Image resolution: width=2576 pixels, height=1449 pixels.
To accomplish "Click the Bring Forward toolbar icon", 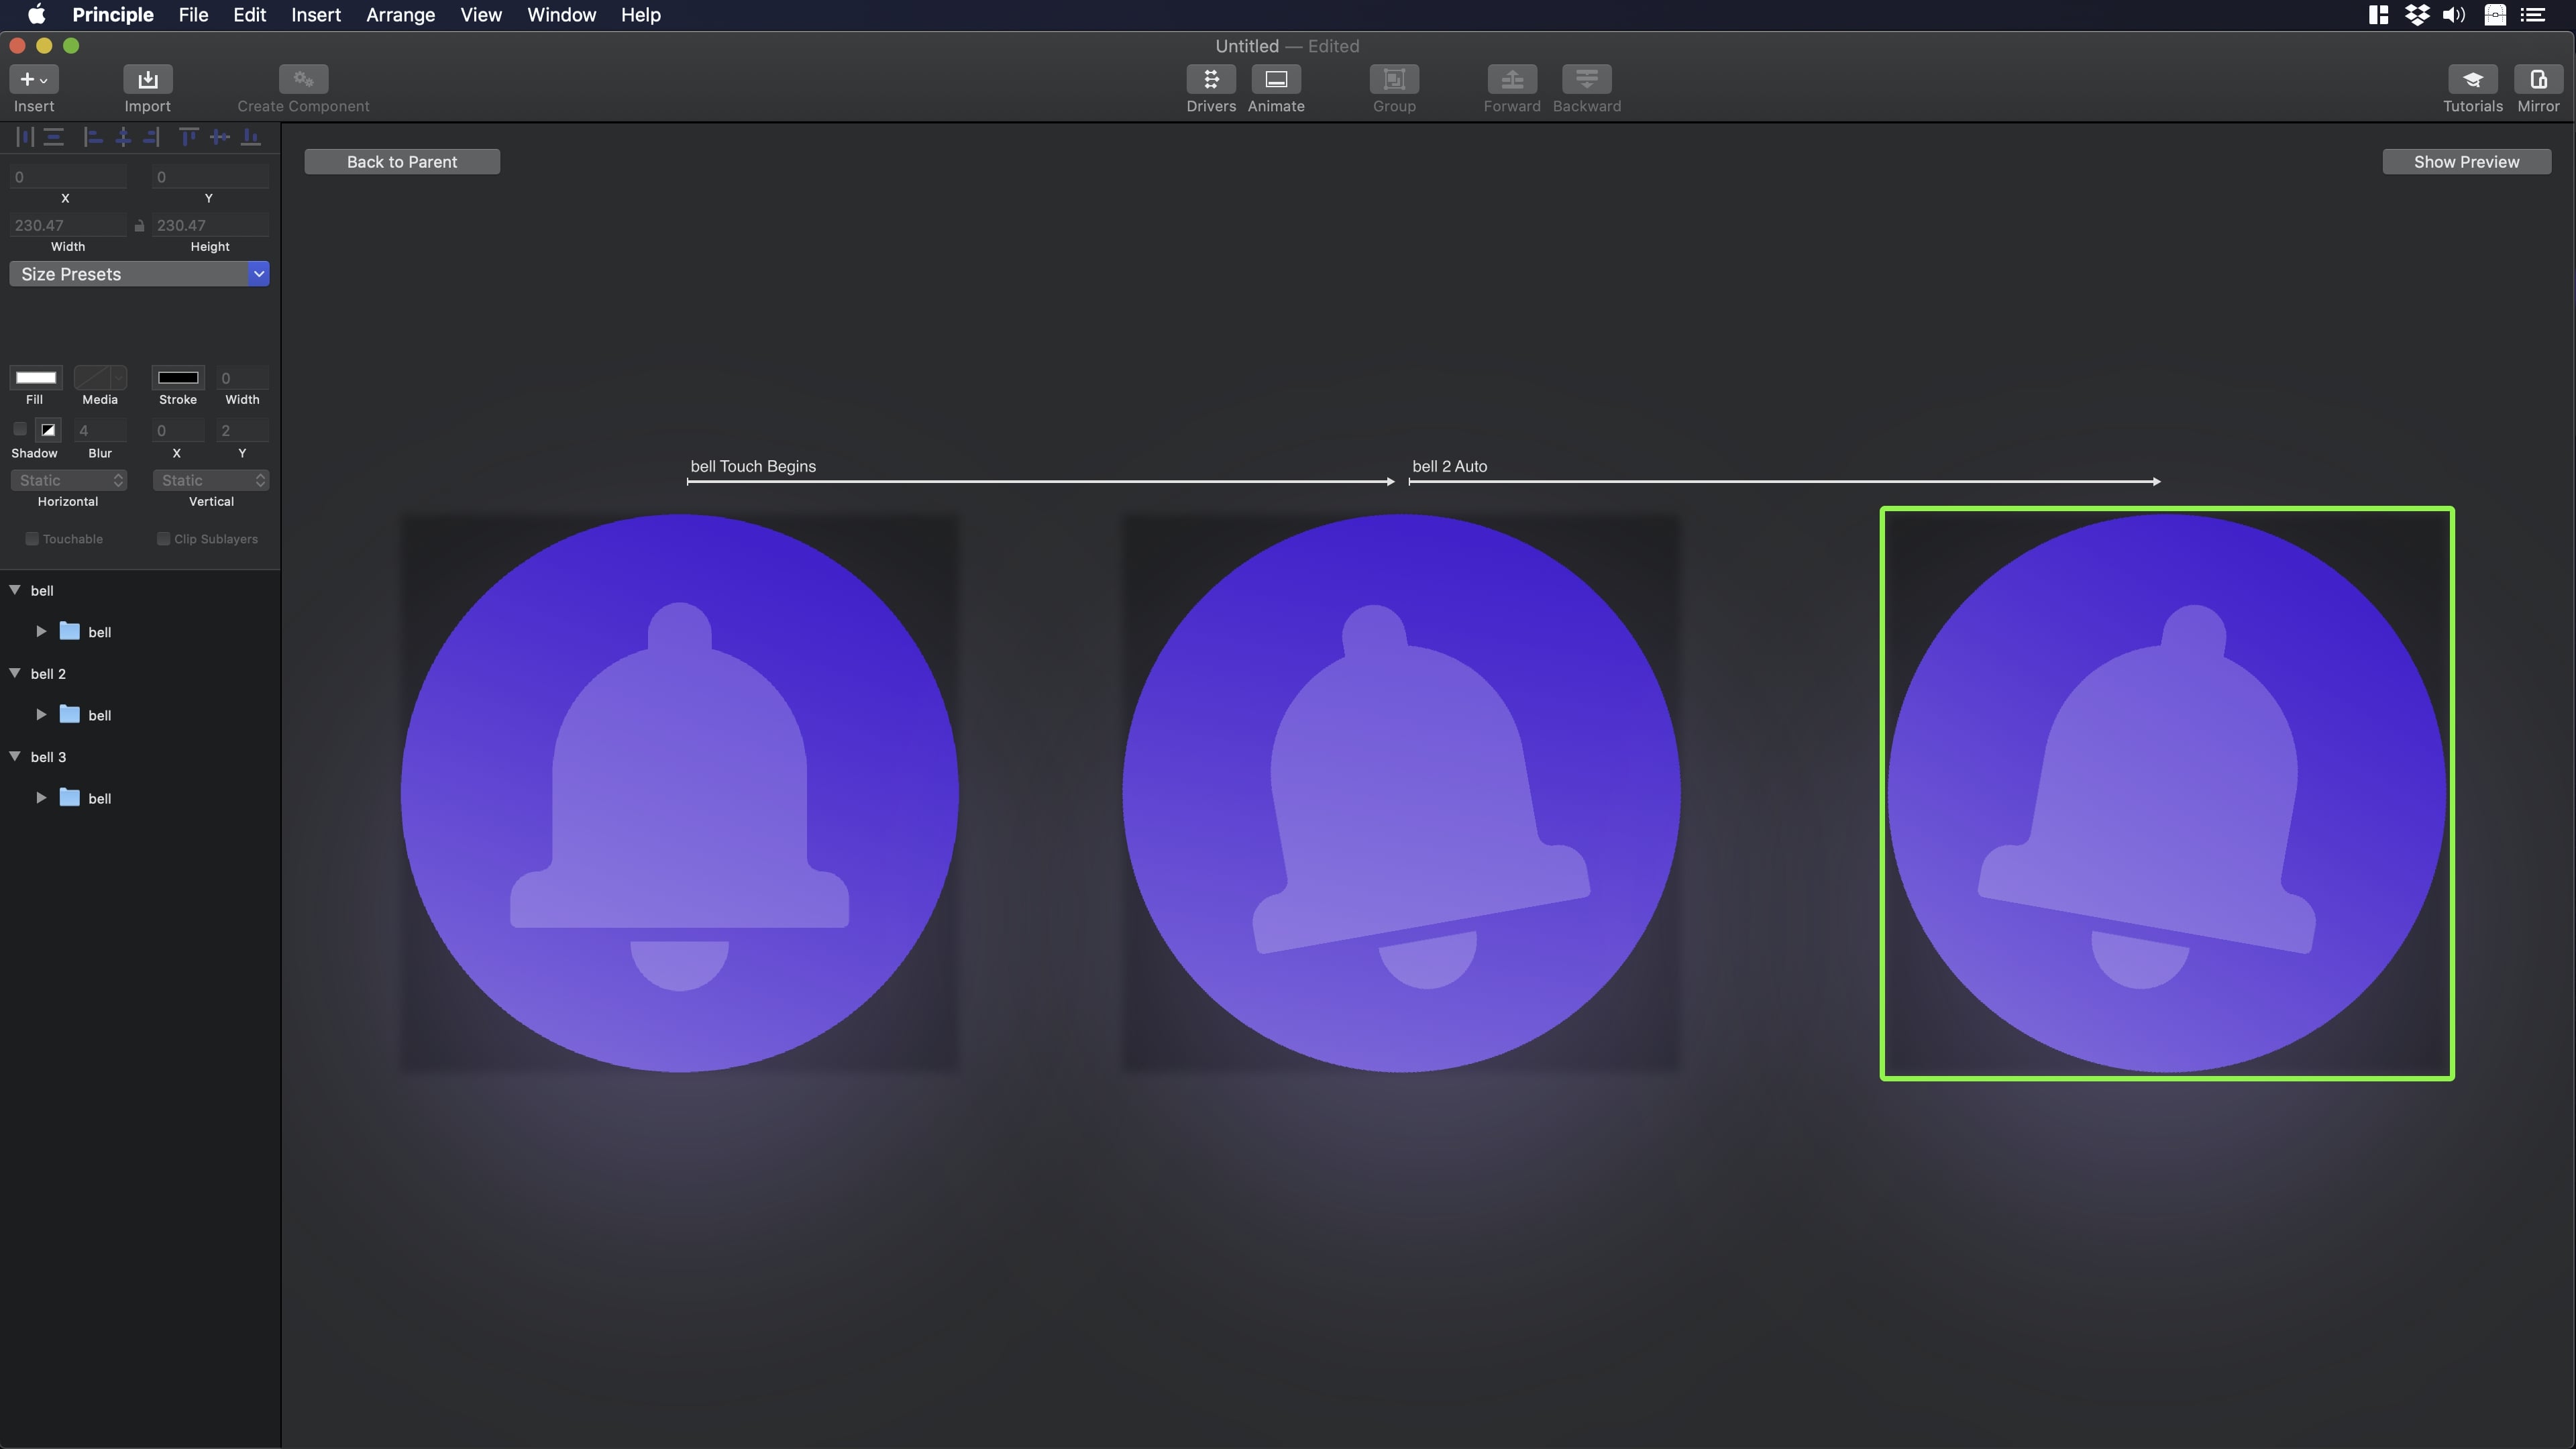I will point(1511,79).
